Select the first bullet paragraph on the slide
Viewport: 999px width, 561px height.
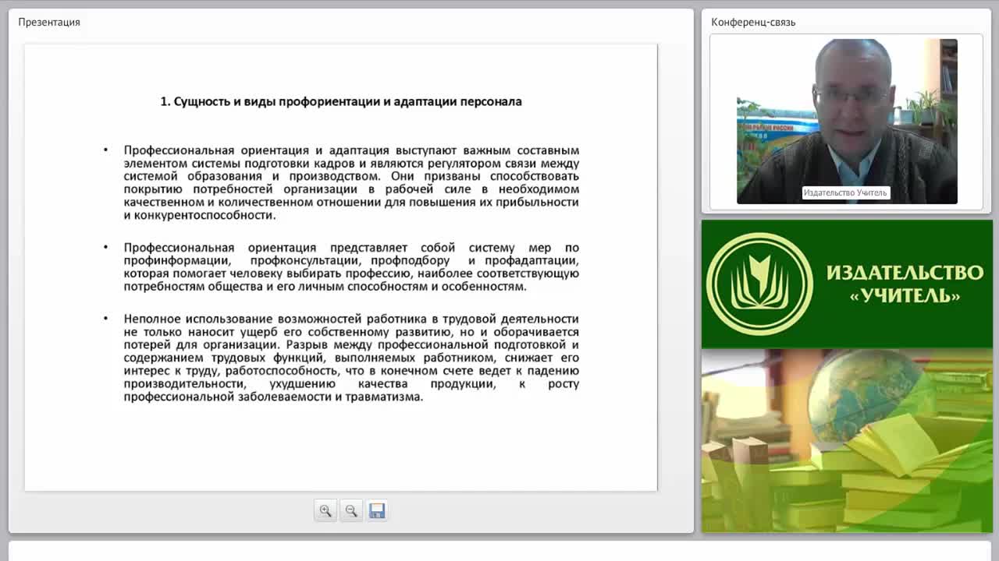coord(351,182)
